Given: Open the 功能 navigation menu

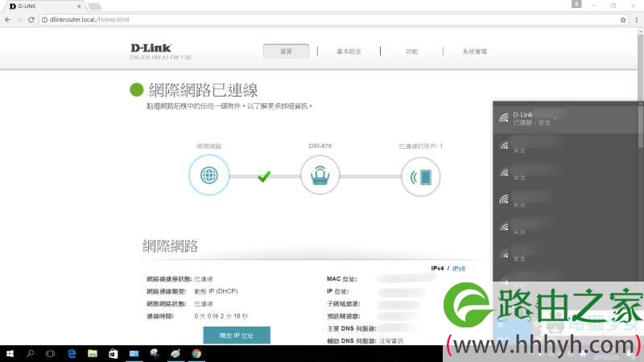Looking at the screenshot, I should pos(411,51).
